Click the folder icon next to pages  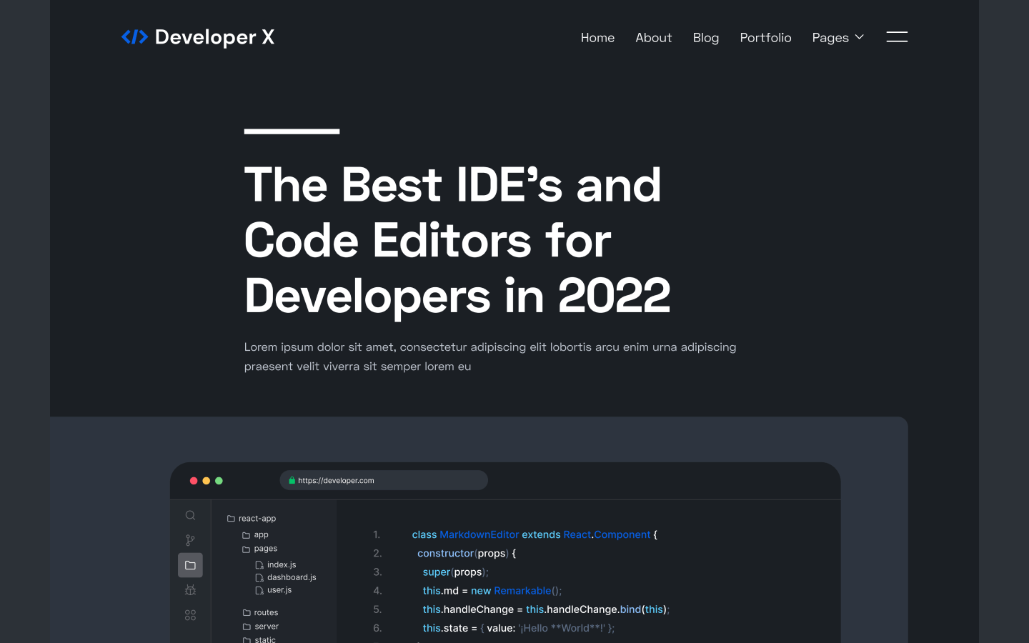245,549
